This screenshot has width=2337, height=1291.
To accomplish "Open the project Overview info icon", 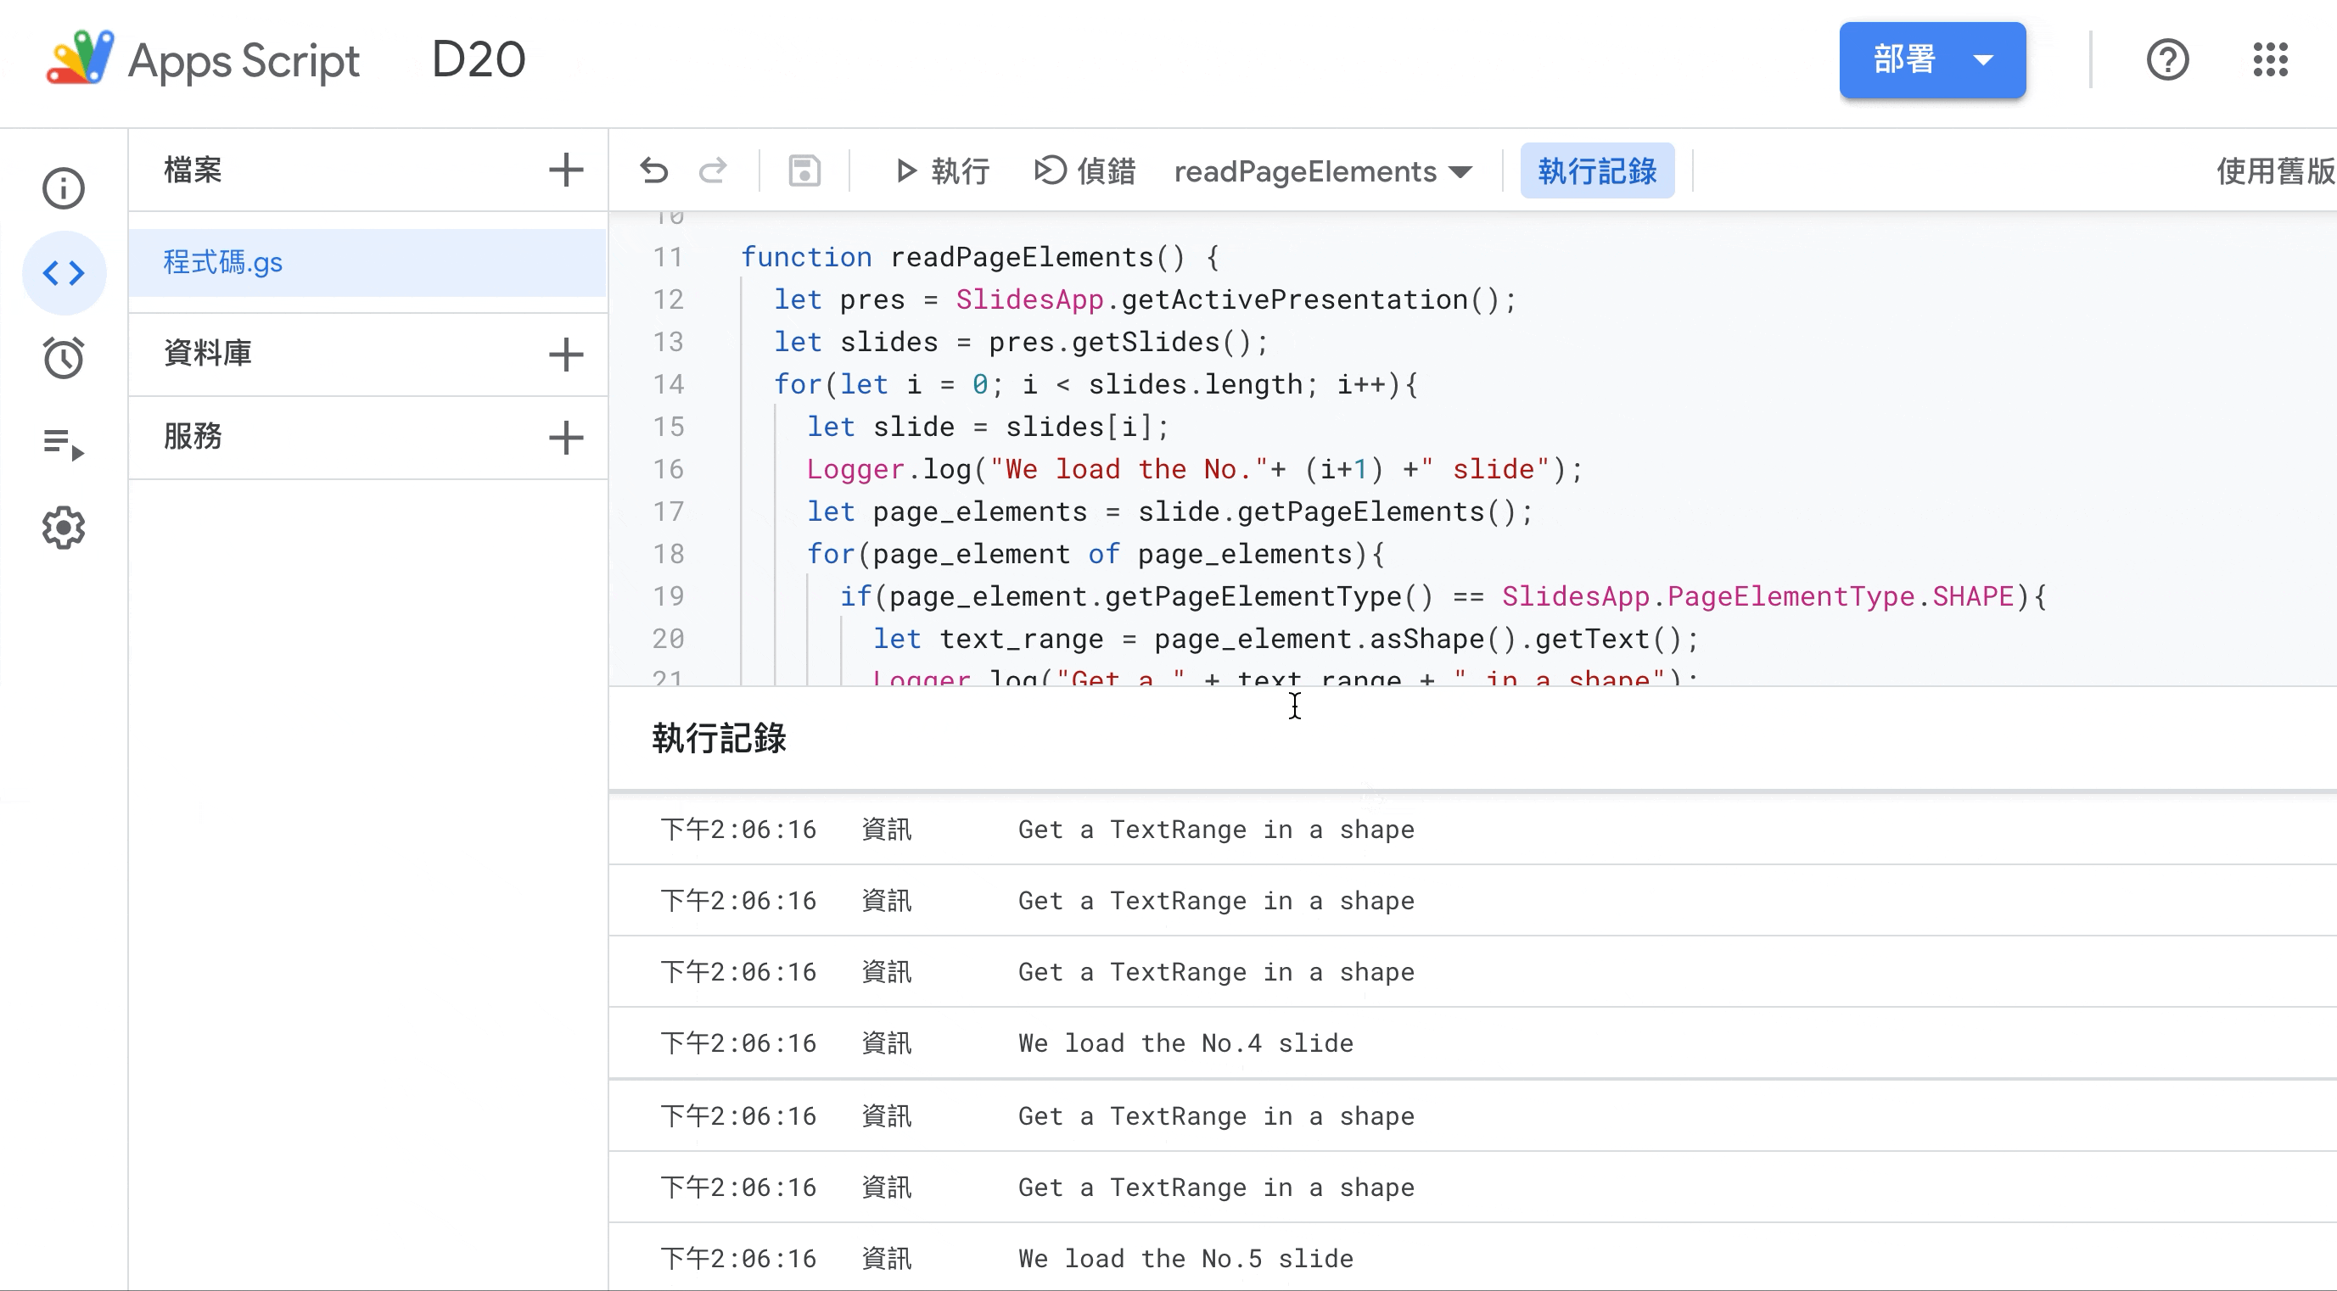I will click(64, 188).
